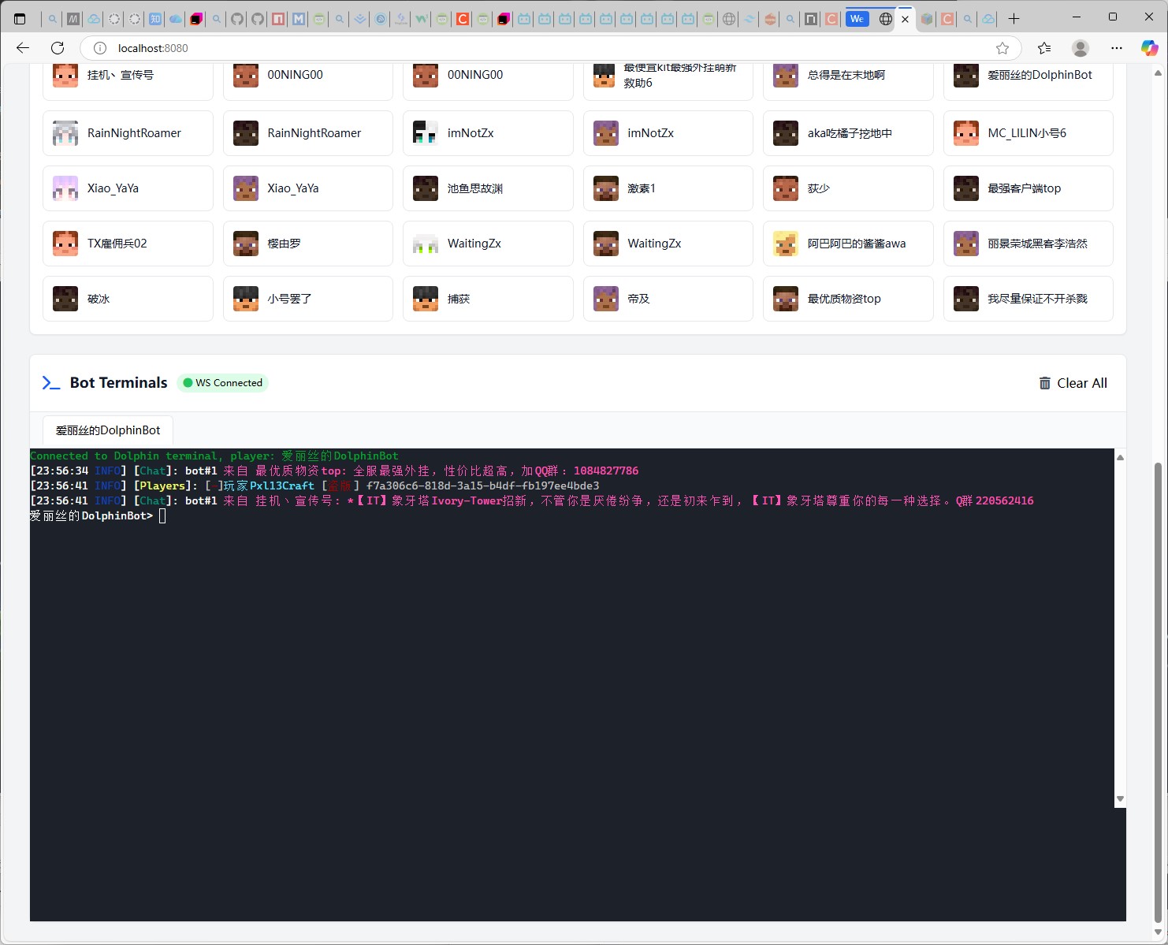Click the back navigation arrow
Screen dimensions: 1168x945
[x=21, y=48]
